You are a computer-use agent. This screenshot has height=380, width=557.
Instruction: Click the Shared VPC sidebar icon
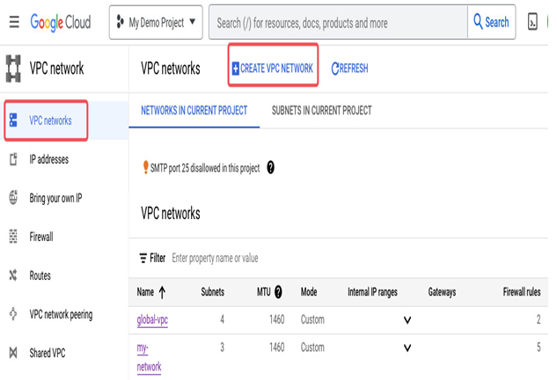click(x=13, y=353)
